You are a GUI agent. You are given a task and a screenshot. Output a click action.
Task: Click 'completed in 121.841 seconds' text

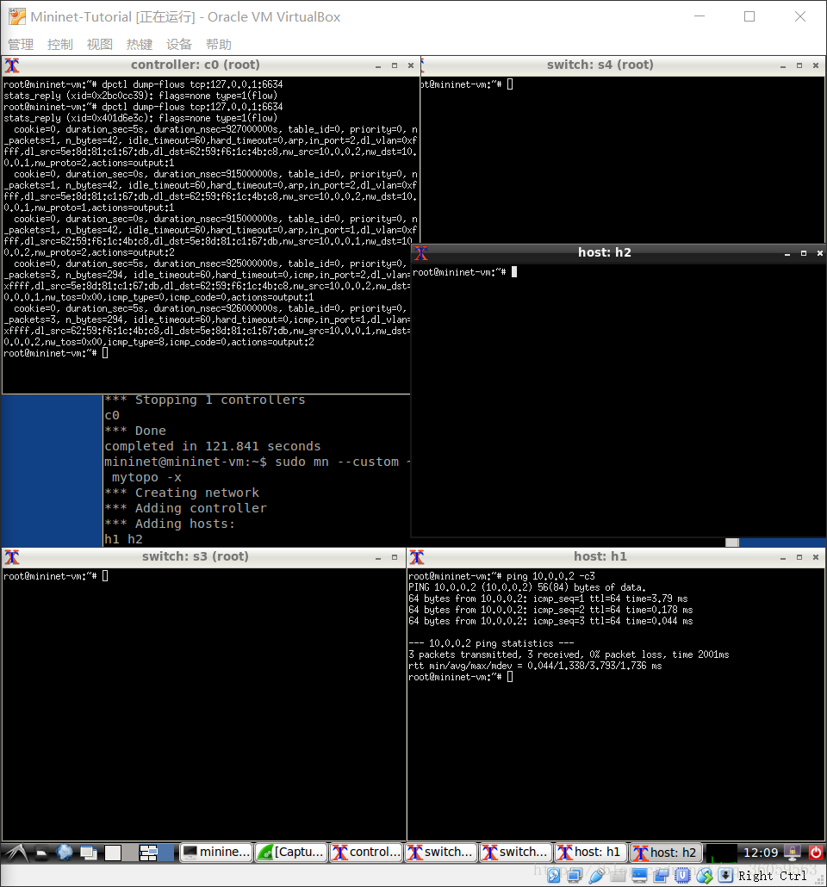[212, 446]
